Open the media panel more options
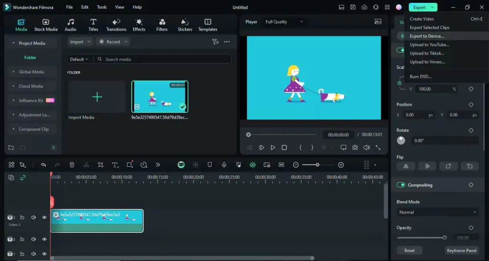Screen dimensions: 489x261 pos(227,42)
